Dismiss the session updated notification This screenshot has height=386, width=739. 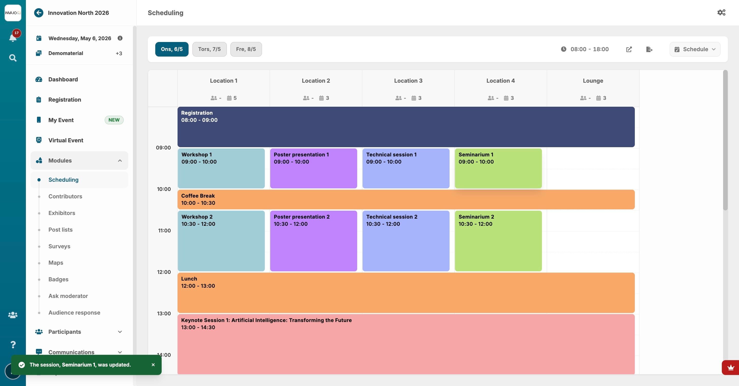(x=153, y=365)
